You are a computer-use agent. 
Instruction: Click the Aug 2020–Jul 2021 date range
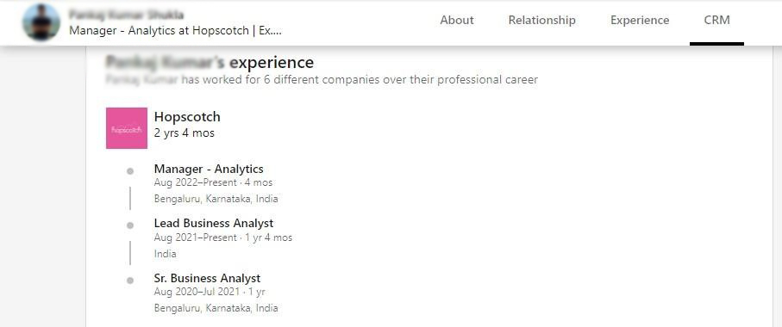point(198,293)
